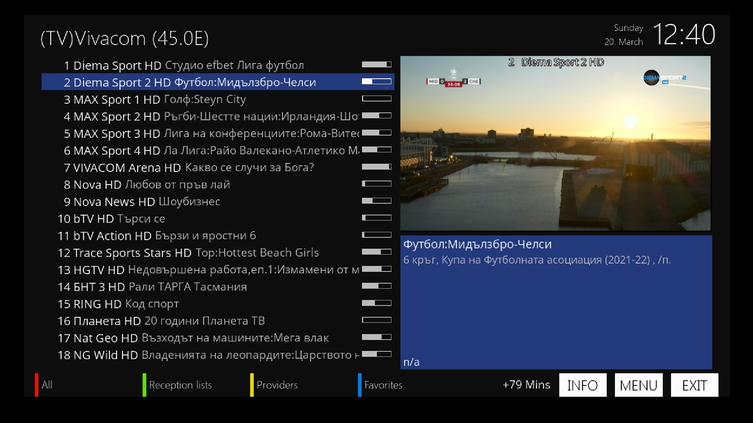This screenshot has height=423, width=753.
Task: Select channel 2 Diema Sport 2 HD
Action: tap(218, 82)
